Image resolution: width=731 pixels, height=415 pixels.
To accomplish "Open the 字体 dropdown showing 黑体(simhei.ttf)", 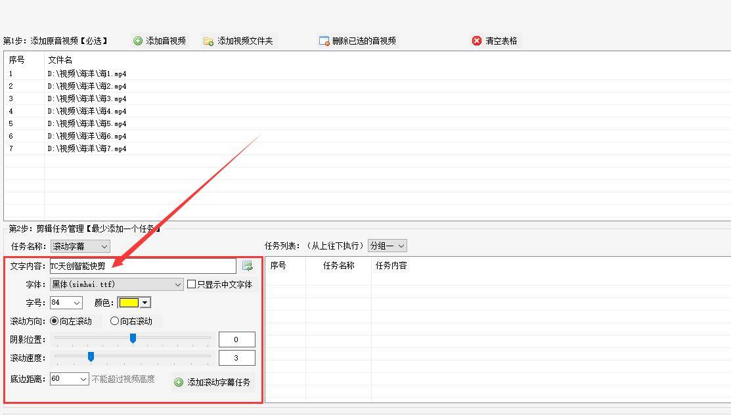I will [116, 284].
